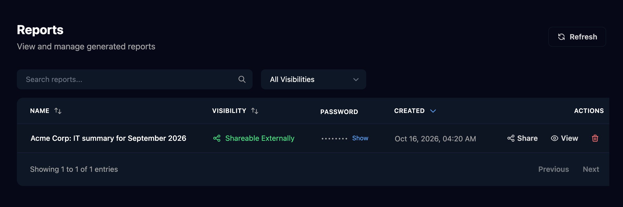
Task: Select report name 'Acme Corp: IT summary for September 2026'
Action: [108, 138]
